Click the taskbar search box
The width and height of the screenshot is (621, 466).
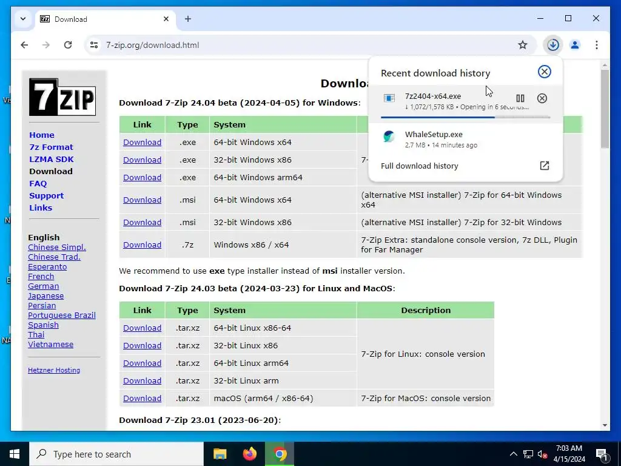pos(116,454)
